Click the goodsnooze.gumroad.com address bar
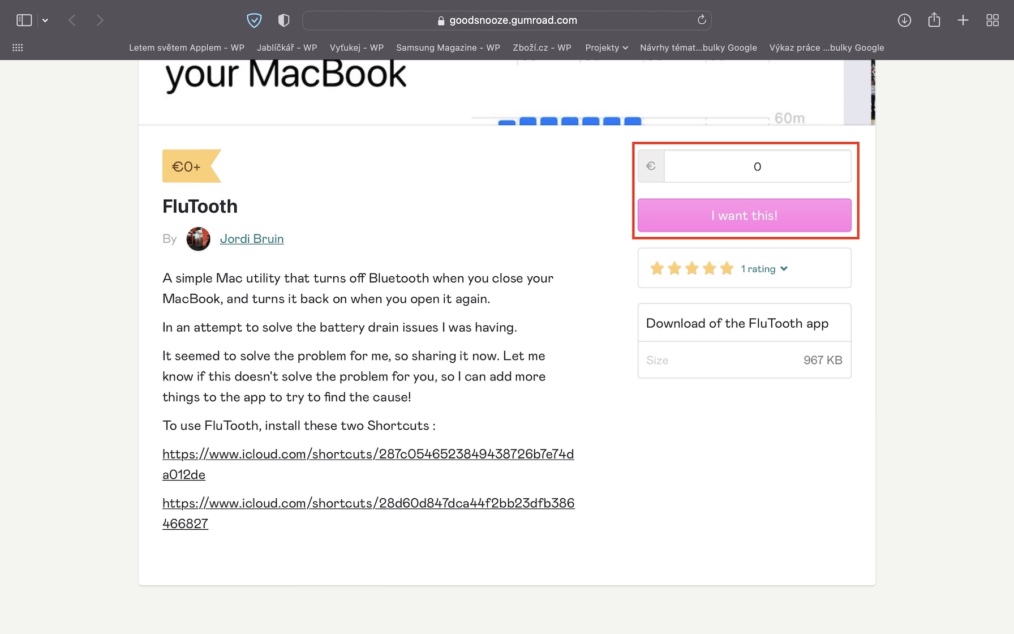 [507, 20]
